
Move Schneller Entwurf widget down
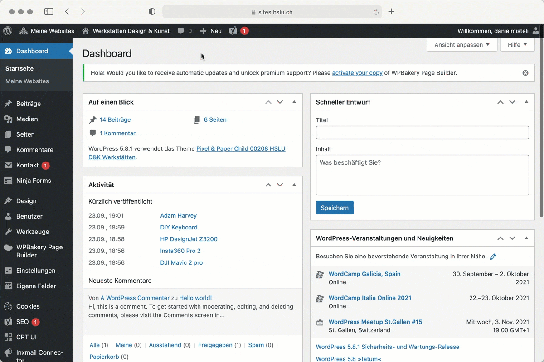click(512, 102)
